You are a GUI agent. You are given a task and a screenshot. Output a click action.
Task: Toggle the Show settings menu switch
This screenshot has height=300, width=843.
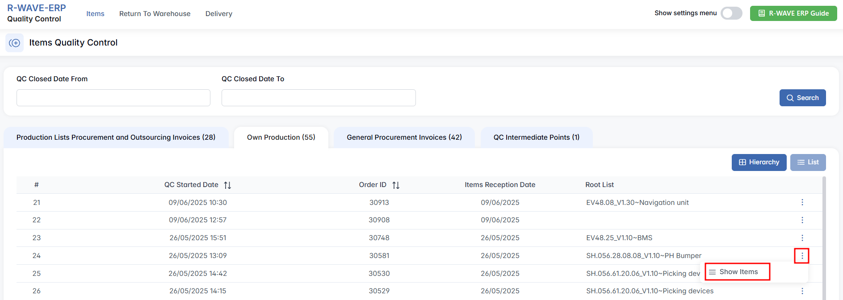point(731,13)
